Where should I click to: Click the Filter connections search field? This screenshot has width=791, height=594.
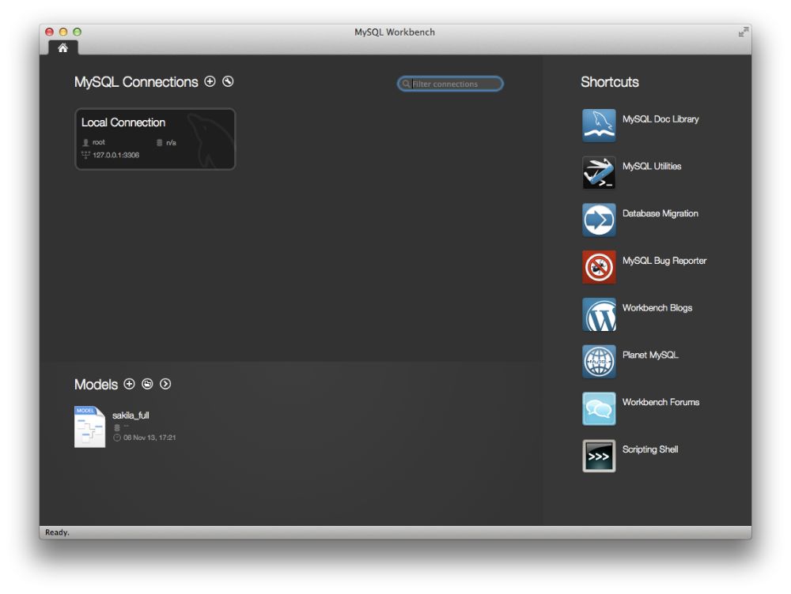450,84
